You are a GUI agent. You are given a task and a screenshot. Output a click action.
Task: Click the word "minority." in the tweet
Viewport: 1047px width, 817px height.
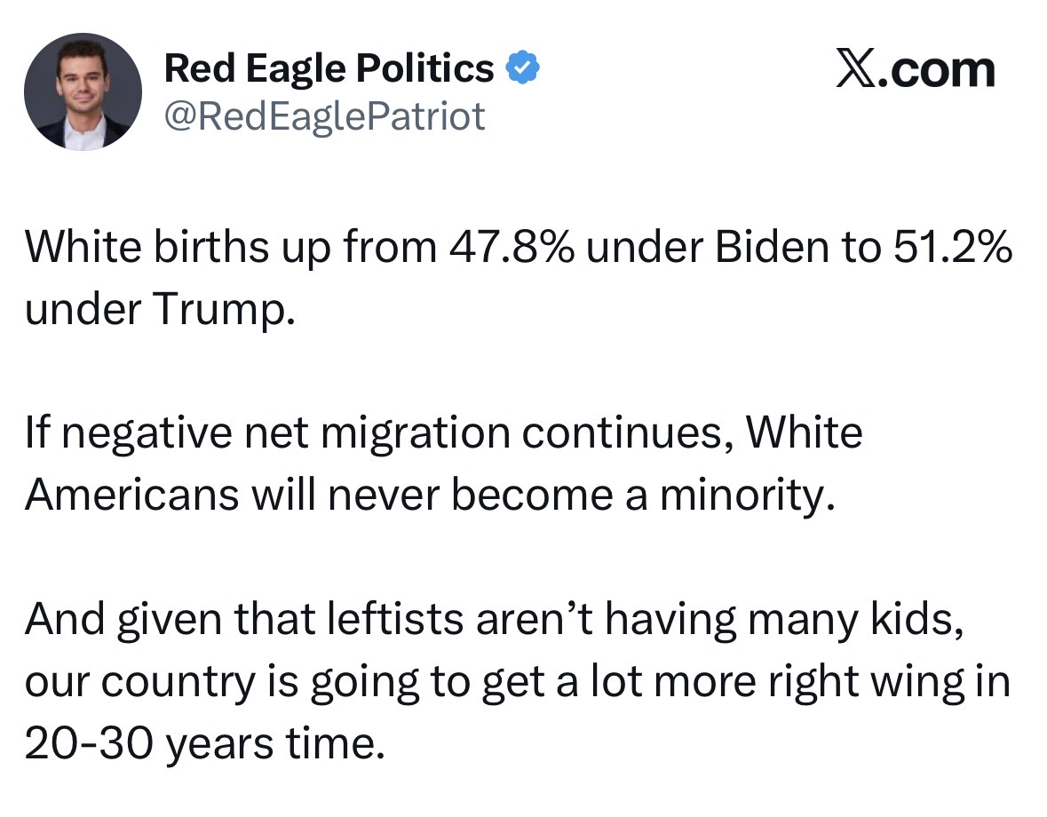pyautogui.click(x=748, y=496)
